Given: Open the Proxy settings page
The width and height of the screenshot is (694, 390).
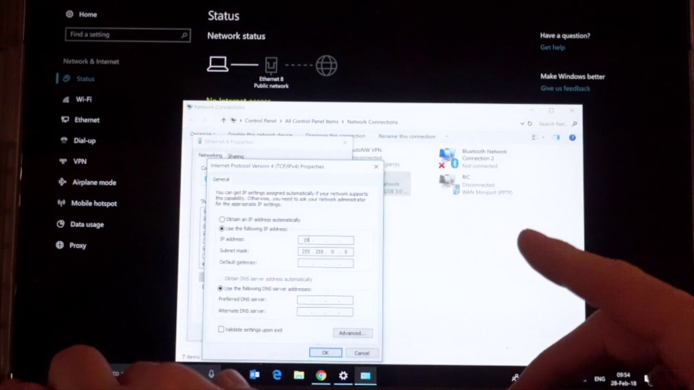Looking at the screenshot, I should (71, 245).
